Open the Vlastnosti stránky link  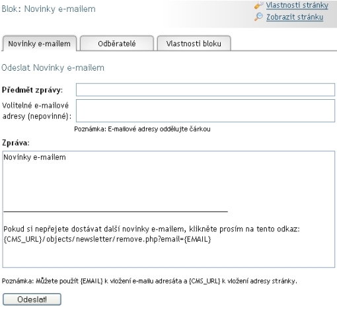point(297,5)
